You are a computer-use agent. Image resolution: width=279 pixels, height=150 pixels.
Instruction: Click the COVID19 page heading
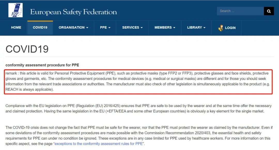click(x=27, y=49)
